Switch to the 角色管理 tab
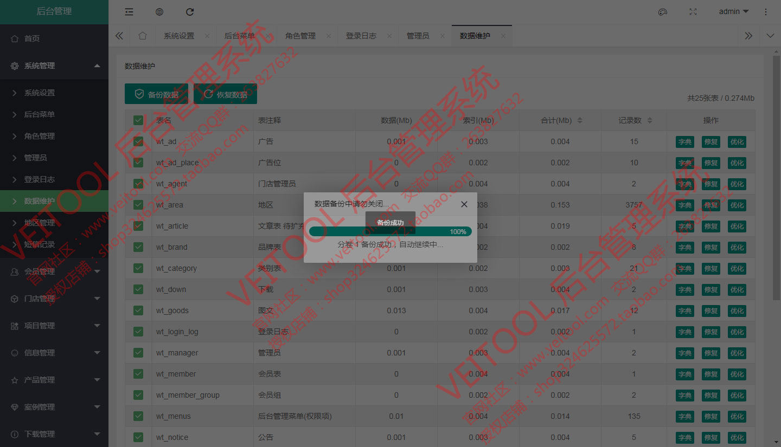This screenshot has height=447, width=781. click(300, 36)
